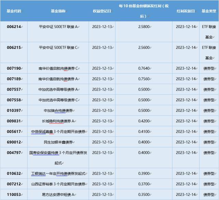Select dividend value 0.4100
This screenshot has width=219, height=200.
[144, 132]
